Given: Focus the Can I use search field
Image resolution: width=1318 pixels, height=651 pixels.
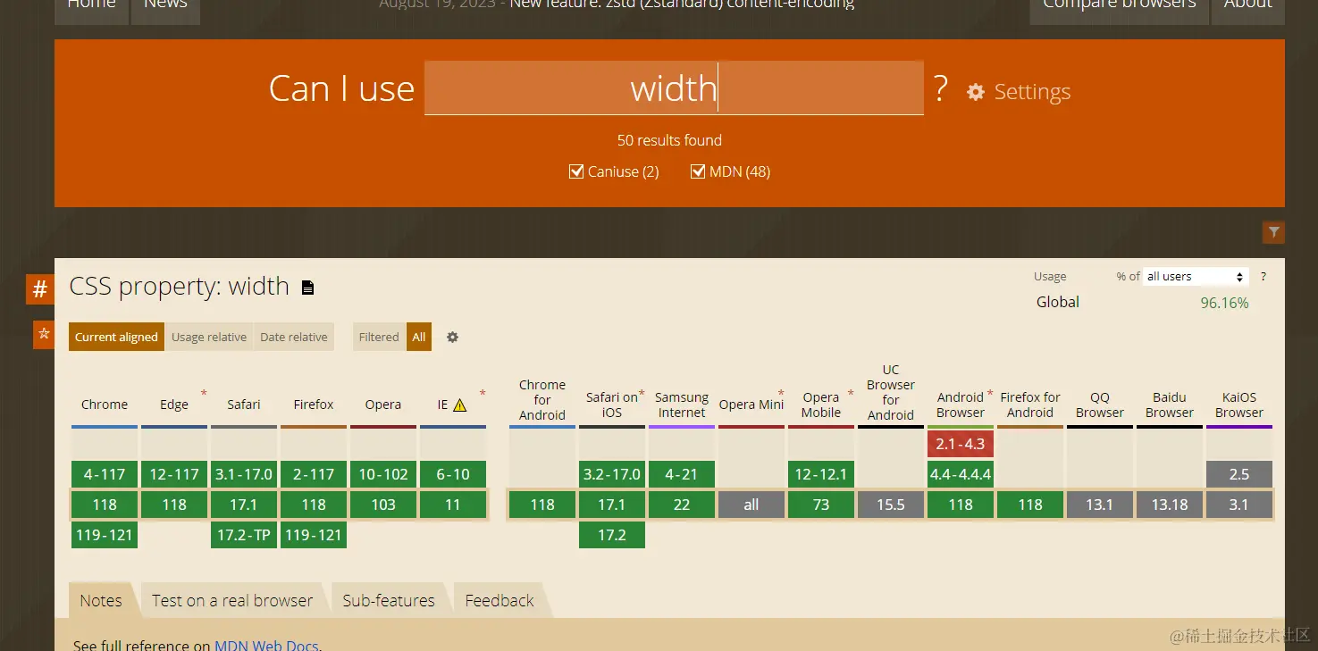Looking at the screenshot, I should 674,88.
